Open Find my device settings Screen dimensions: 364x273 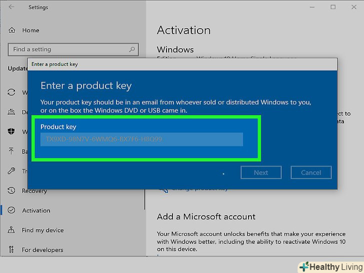[42, 230]
